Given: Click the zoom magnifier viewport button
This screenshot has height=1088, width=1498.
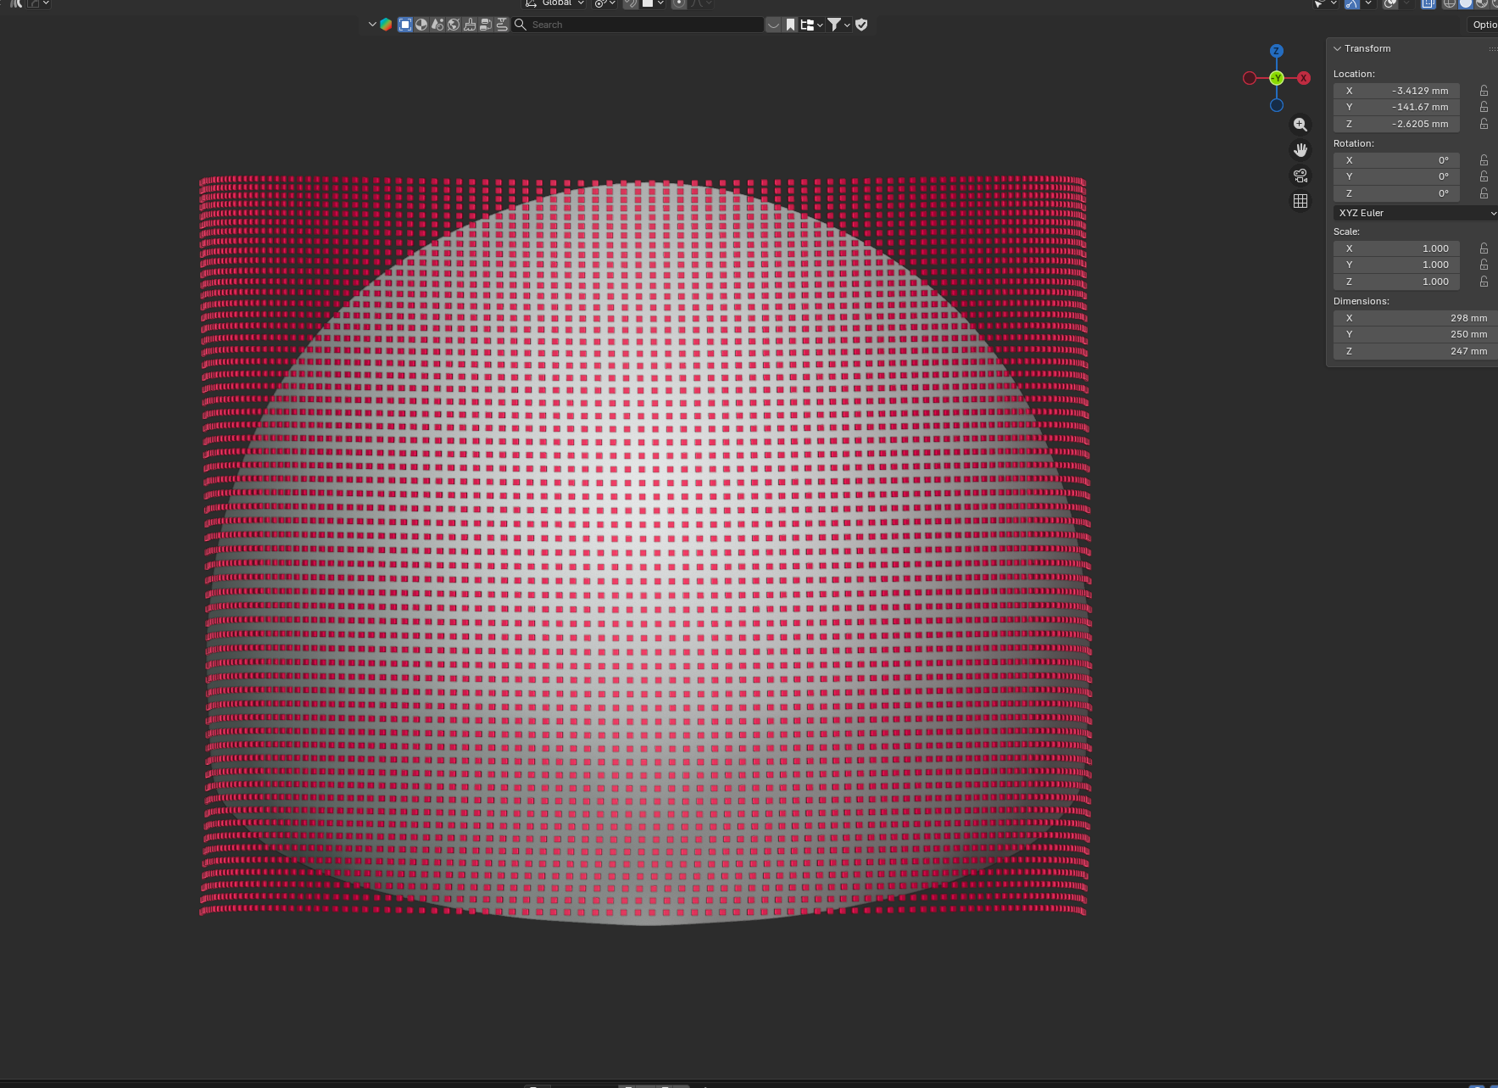Looking at the screenshot, I should (1300, 125).
